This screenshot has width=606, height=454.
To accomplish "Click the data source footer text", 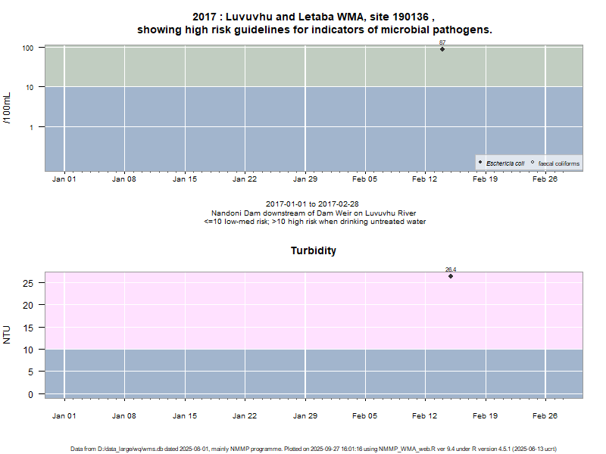I will [x=314, y=449].
